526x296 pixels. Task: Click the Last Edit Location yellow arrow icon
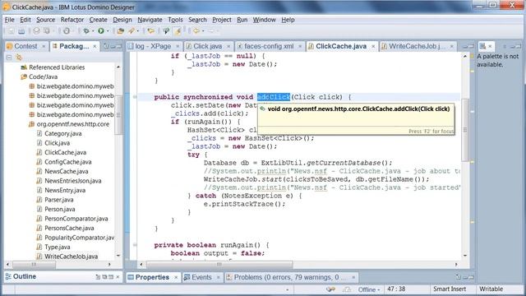[x=151, y=31]
